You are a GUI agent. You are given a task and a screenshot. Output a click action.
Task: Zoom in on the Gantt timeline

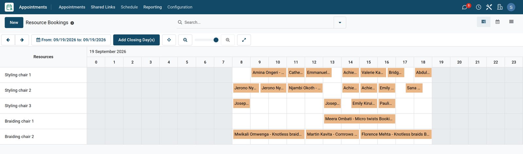[x=228, y=40]
